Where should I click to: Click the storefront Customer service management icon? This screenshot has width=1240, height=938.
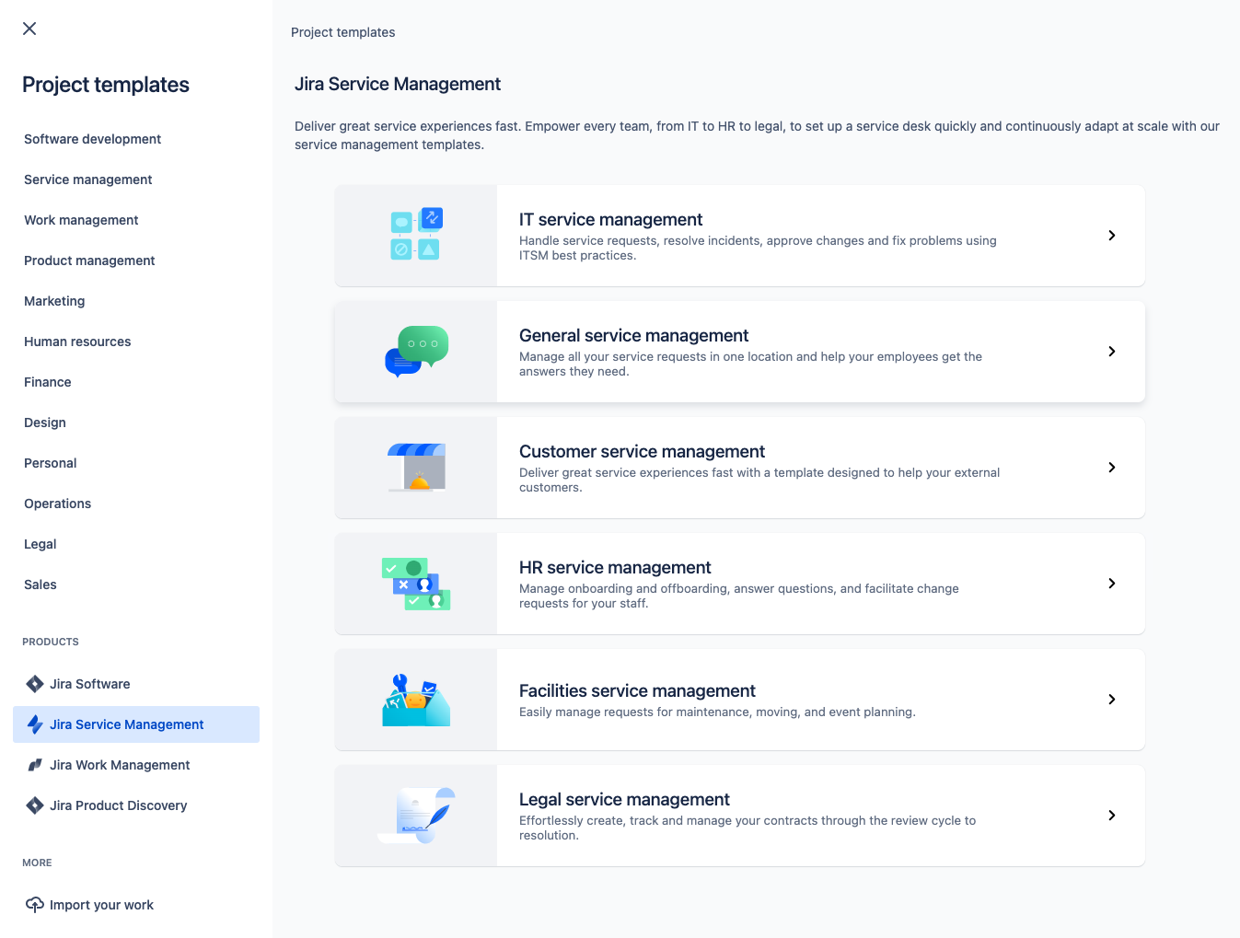click(x=415, y=467)
